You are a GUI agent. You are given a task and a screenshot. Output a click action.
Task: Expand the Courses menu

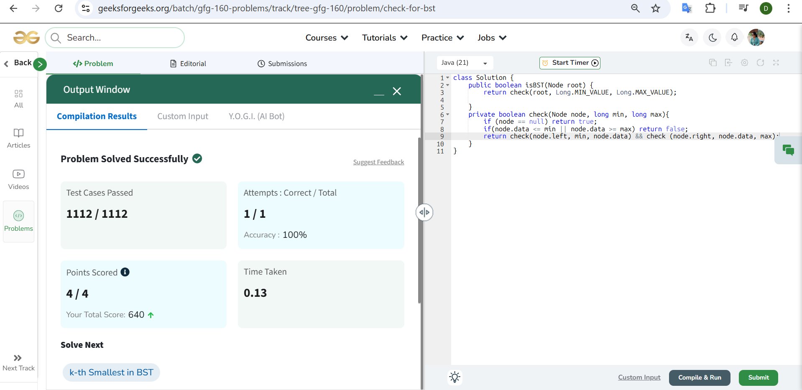[x=327, y=38]
